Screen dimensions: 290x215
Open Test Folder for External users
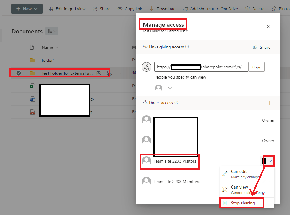[67, 73]
